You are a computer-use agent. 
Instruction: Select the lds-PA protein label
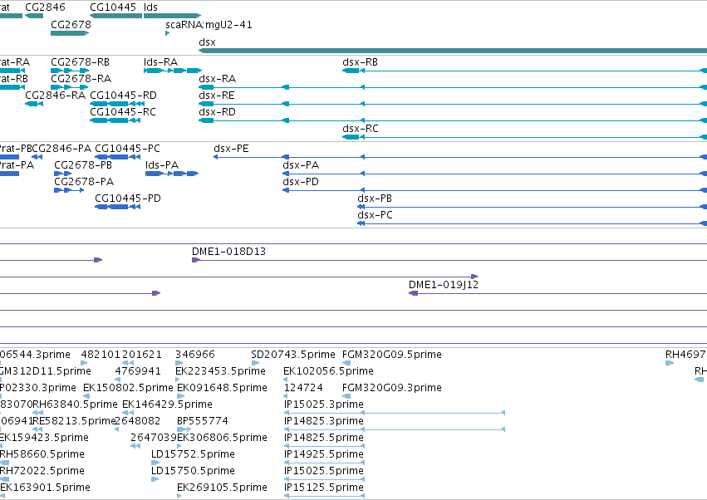click(x=162, y=165)
